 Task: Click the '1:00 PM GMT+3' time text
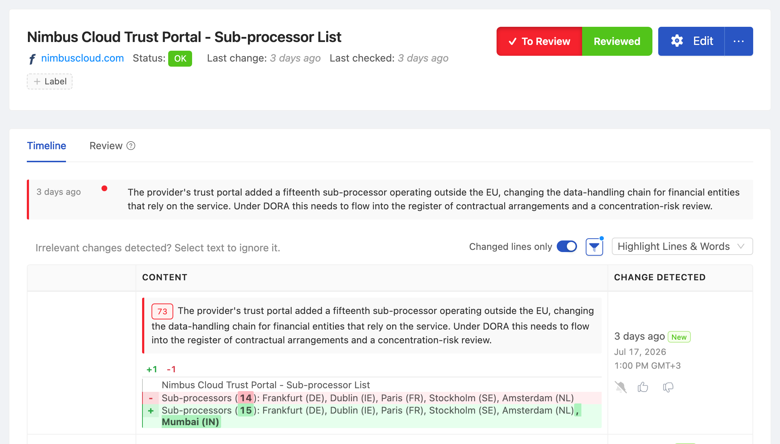click(x=647, y=366)
